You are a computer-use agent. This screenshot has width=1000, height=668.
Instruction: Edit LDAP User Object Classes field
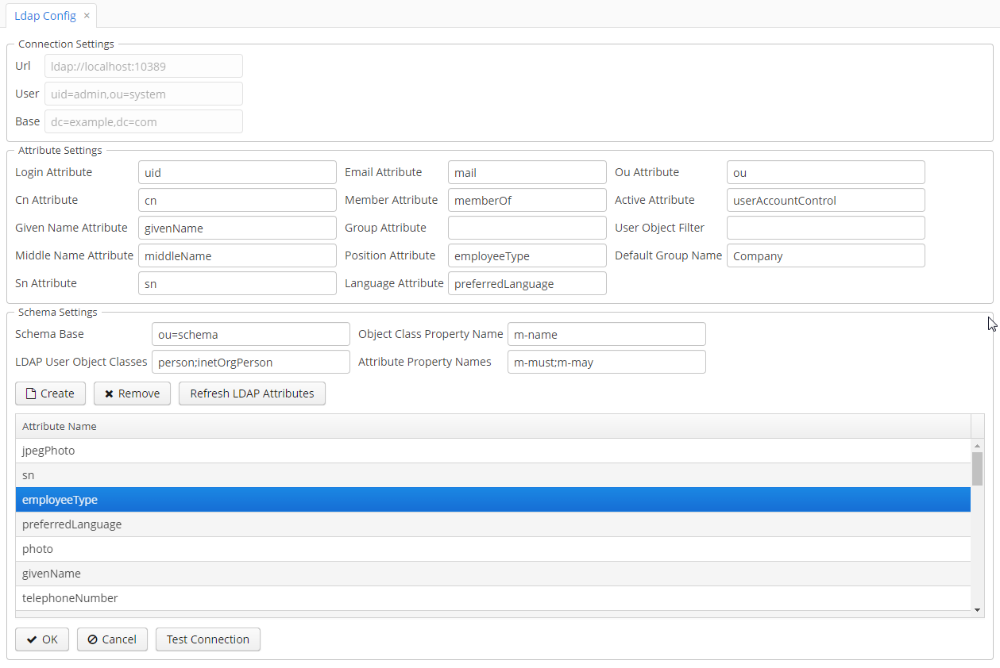point(251,362)
